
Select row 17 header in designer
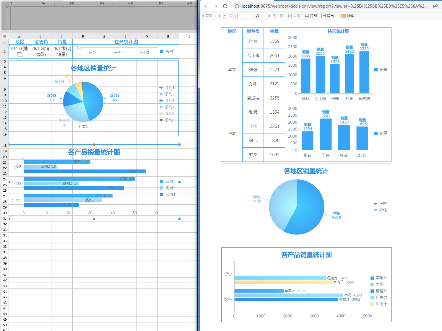click(x=5, y=140)
